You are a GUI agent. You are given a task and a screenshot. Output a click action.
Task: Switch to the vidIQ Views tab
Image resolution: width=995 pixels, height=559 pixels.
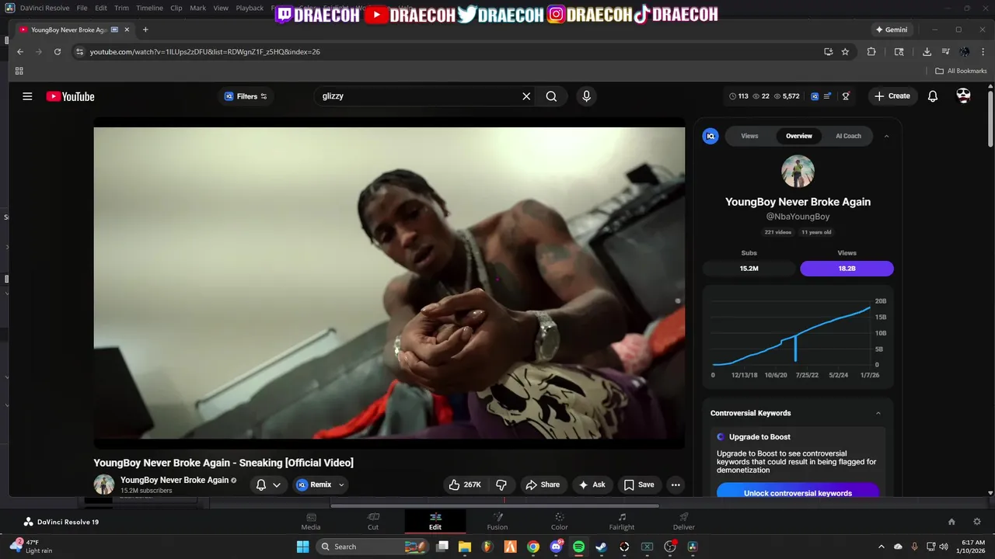point(749,136)
